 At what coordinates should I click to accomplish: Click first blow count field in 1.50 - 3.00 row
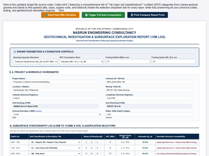[88, 148]
